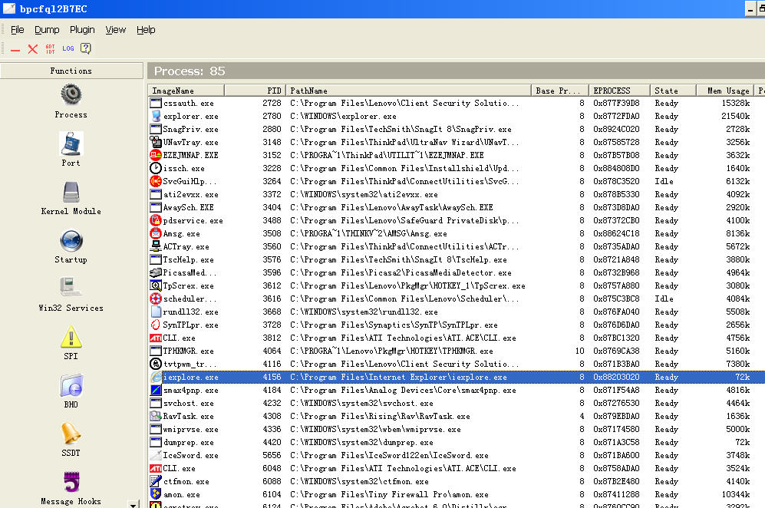This screenshot has height=508, width=765.
Task: Select the wmiprvse.exe row
Action: (x=457, y=429)
